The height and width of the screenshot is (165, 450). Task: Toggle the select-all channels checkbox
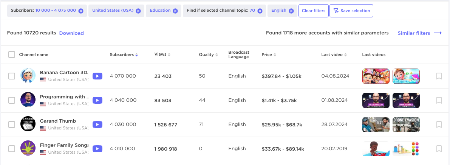(12, 54)
